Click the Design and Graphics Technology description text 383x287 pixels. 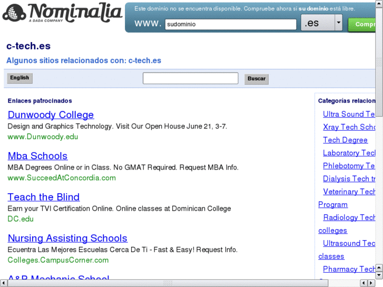(x=117, y=126)
